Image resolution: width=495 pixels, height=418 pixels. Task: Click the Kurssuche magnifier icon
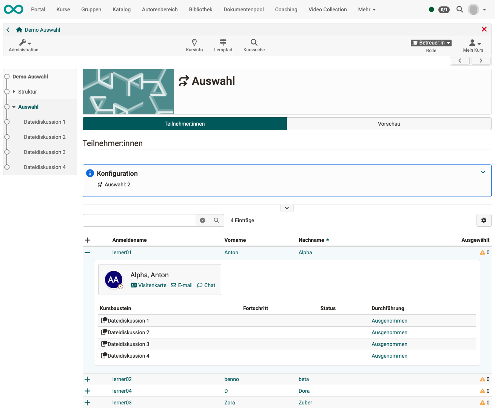pyautogui.click(x=254, y=43)
